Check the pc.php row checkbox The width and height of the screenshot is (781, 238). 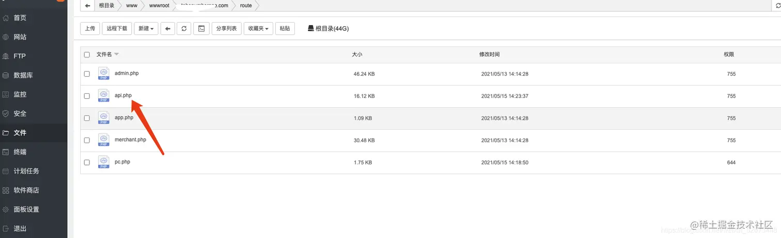pos(87,162)
